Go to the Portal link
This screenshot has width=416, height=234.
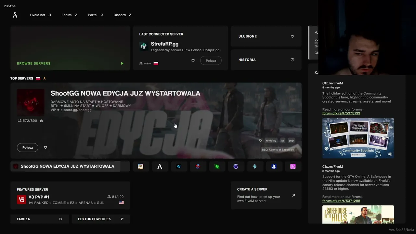click(96, 15)
